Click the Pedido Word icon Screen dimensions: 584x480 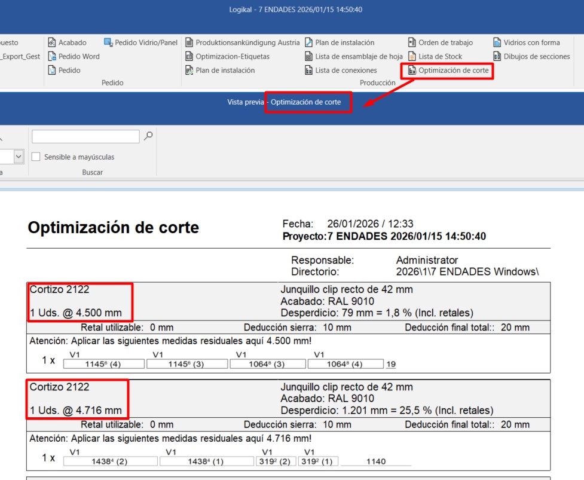(52, 57)
